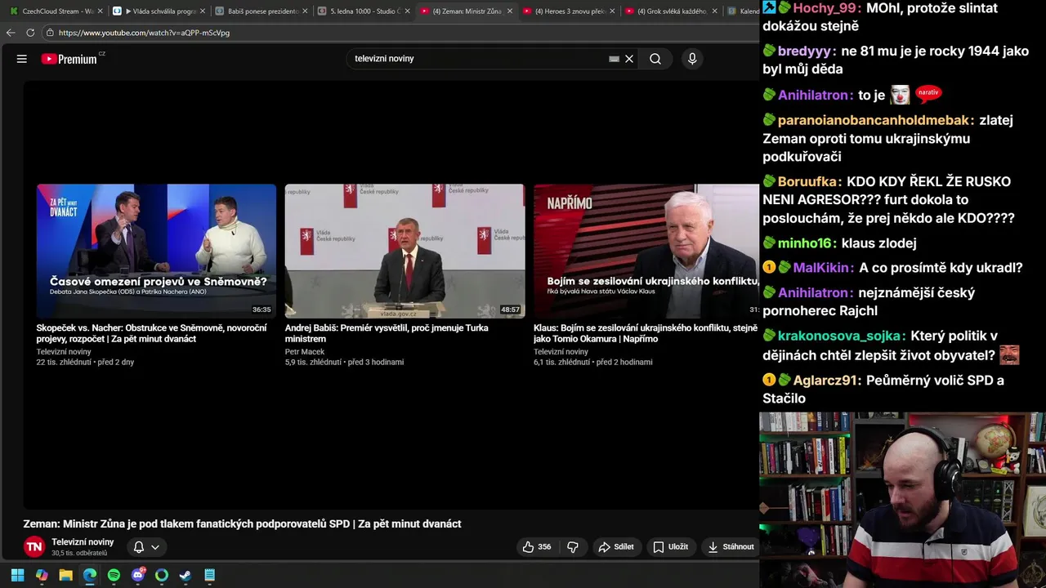The height and width of the screenshot is (588, 1046).
Task: Open Steam from the taskbar
Action: click(186, 575)
